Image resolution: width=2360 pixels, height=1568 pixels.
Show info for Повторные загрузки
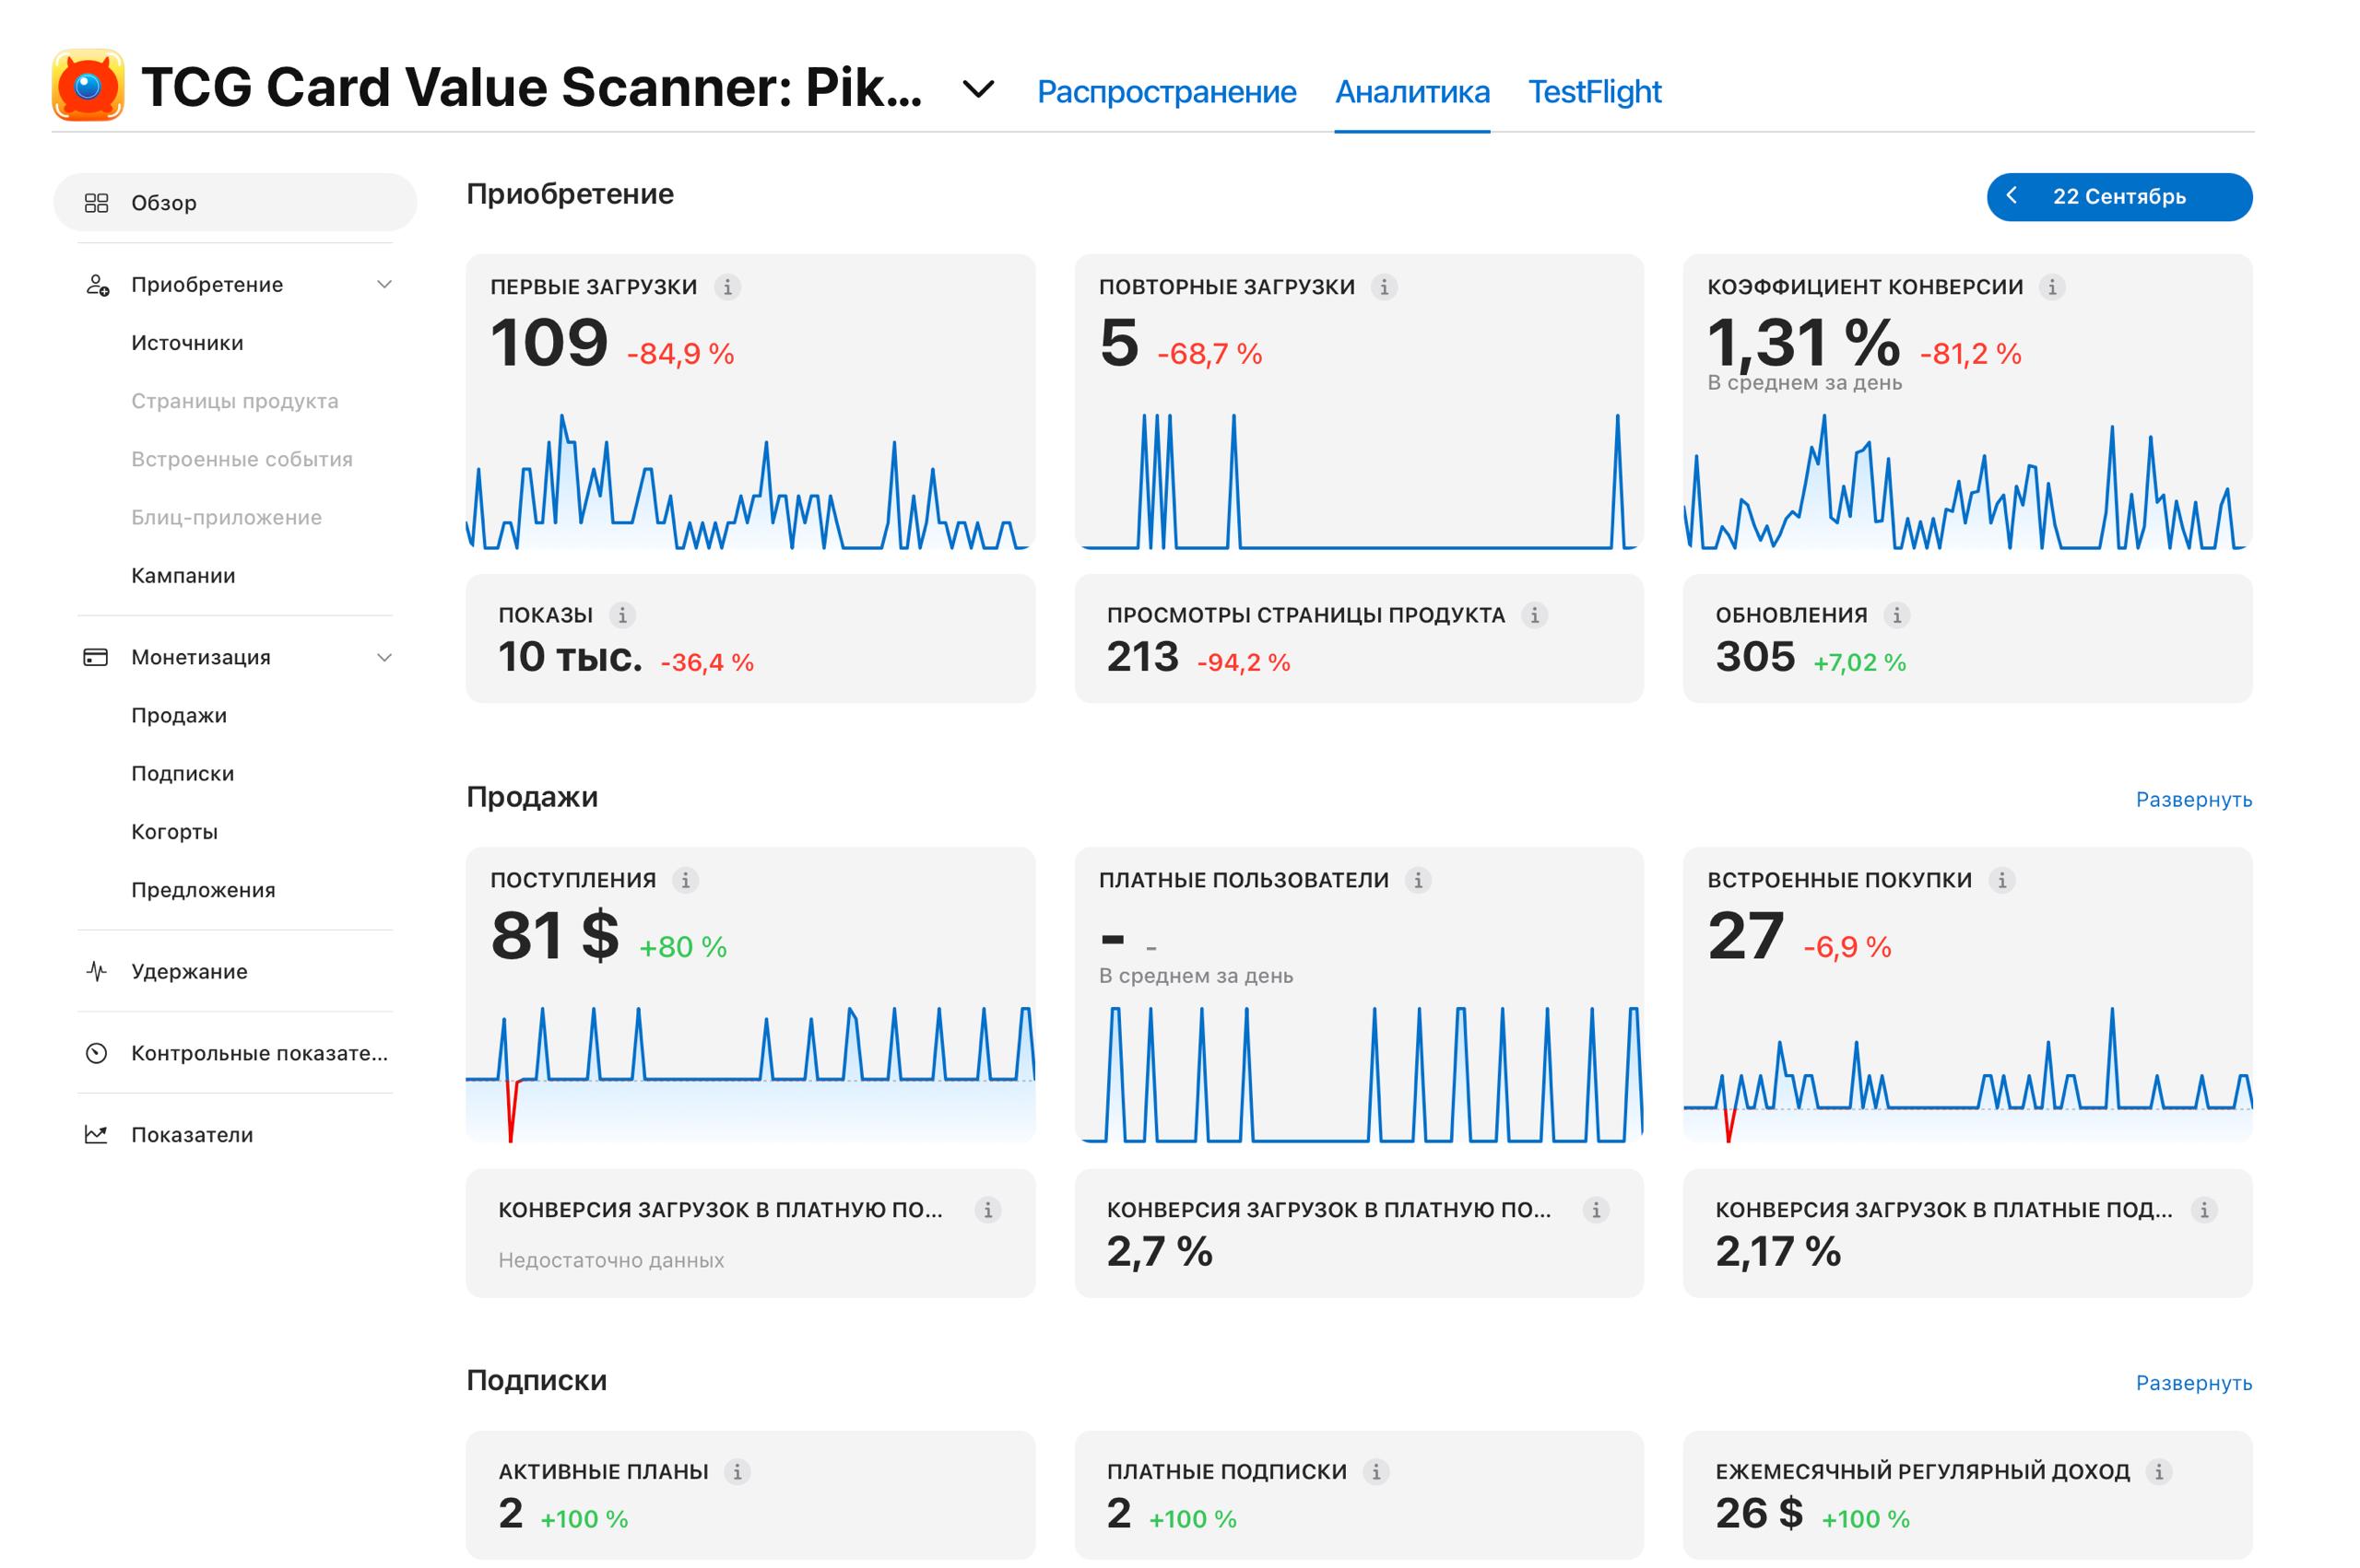pos(1384,287)
